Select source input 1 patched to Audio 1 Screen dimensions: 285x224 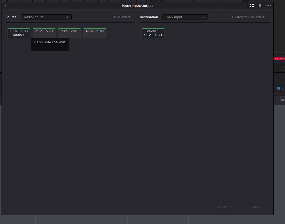(19, 33)
